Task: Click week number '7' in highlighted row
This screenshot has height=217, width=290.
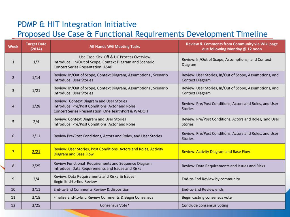Action: click(13, 152)
